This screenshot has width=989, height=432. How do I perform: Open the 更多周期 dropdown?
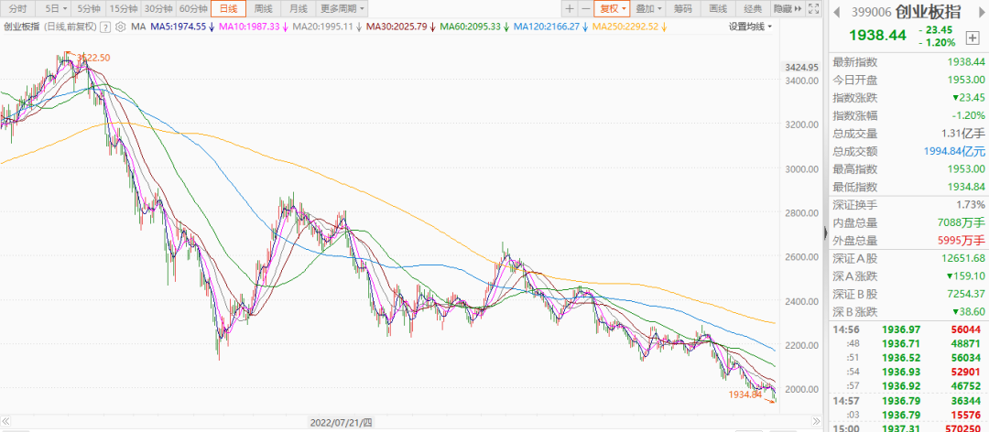point(342,9)
